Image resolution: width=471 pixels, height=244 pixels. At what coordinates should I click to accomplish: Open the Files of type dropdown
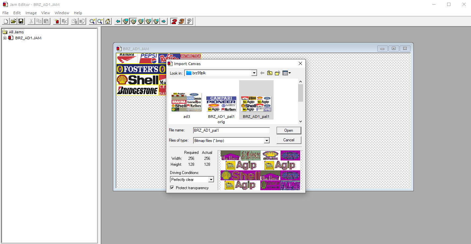coord(267,141)
